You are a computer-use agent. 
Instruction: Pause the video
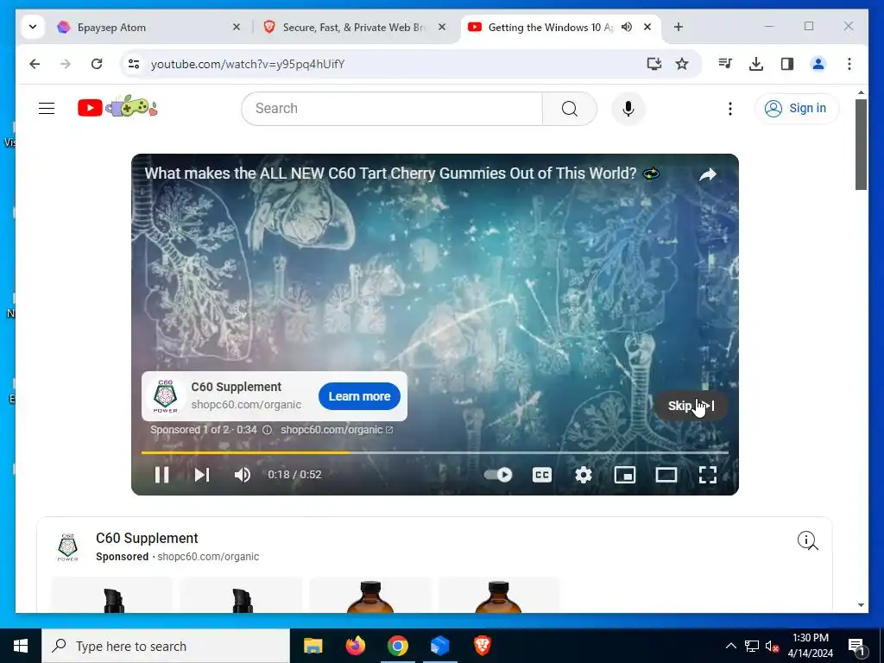(x=161, y=475)
